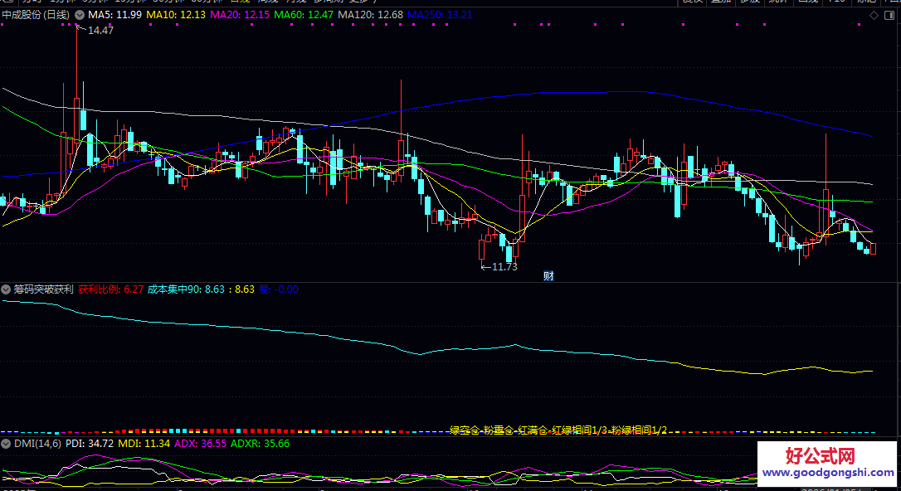Viewport: 901px width, 491px height.
Task: Open the 画线 drawing tool button
Action: click(807, 2)
